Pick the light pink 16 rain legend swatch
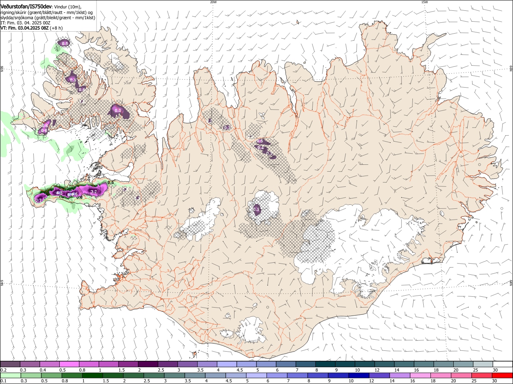The image size is (513, 384). [x=420, y=375]
